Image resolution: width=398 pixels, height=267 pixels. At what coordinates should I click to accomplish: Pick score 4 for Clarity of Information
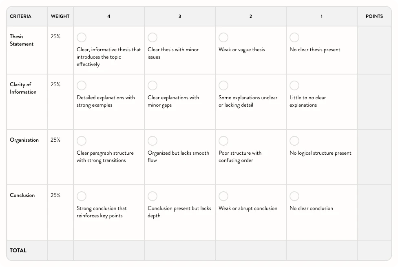coord(82,85)
